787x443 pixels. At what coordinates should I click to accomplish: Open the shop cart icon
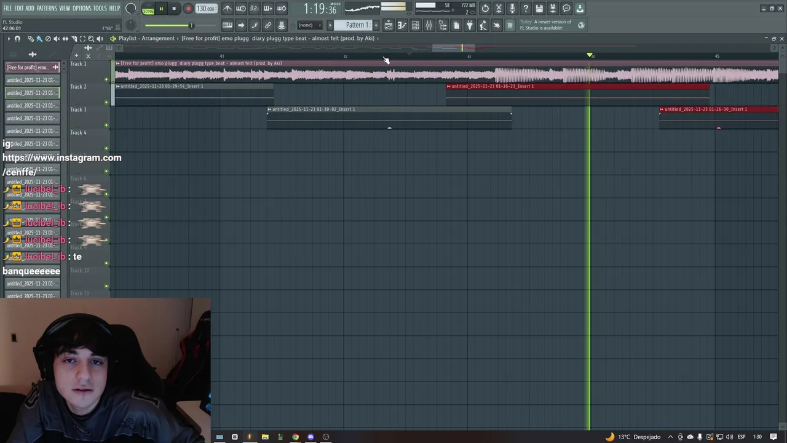tap(510, 25)
